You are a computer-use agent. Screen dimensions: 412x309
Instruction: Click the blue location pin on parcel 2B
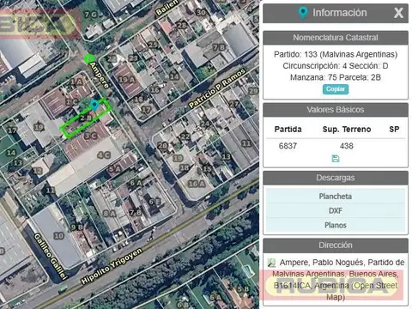[x=94, y=105]
